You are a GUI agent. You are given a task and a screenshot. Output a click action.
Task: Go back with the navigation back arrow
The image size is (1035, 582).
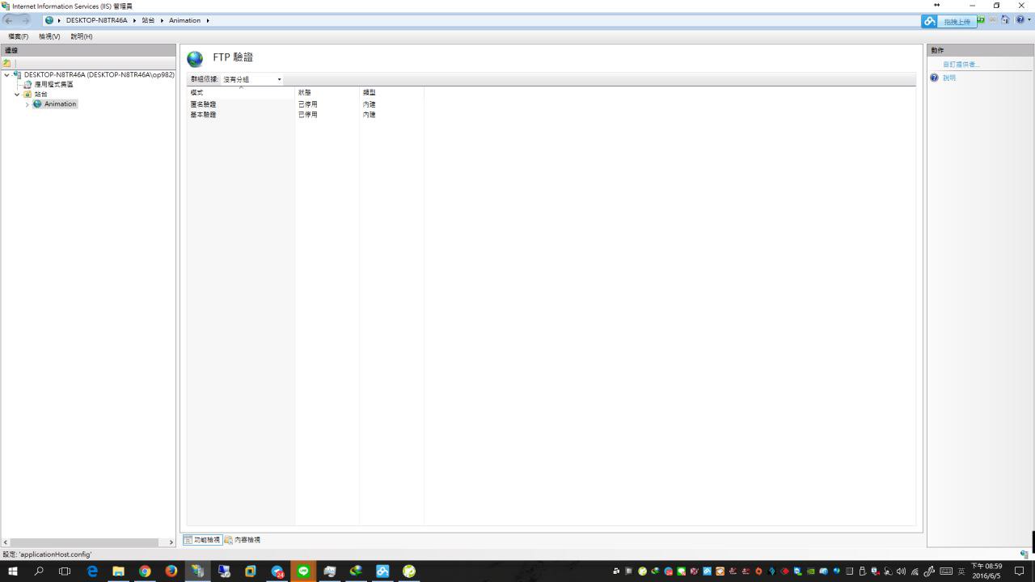(9, 20)
